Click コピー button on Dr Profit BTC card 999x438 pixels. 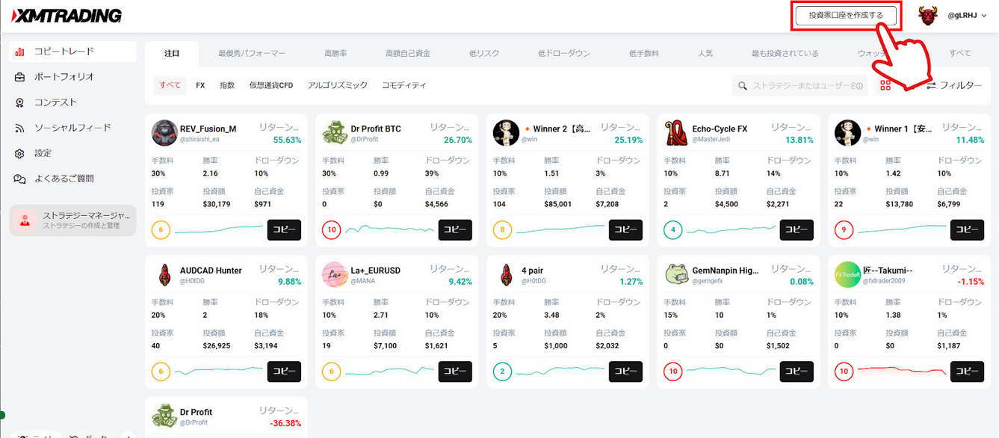[x=455, y=230]
